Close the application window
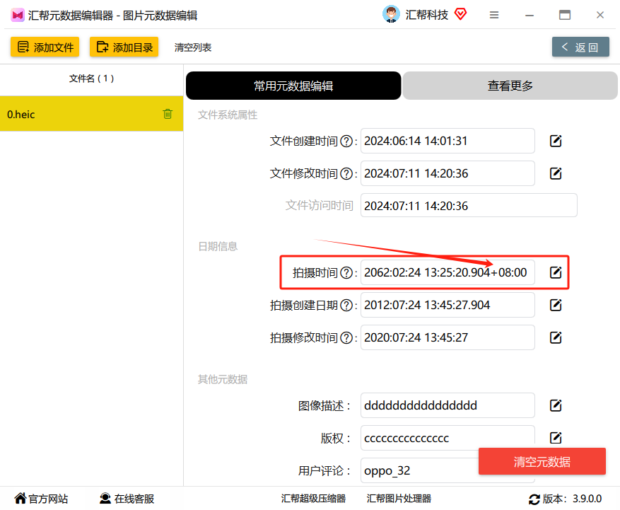The width and height of the screenshot is (620, 510). tap(599, 15)
